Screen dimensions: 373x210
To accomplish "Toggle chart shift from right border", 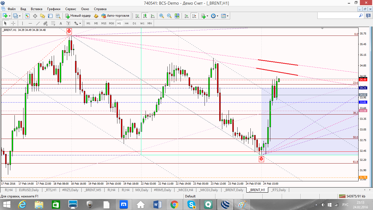I will point(194,16).
